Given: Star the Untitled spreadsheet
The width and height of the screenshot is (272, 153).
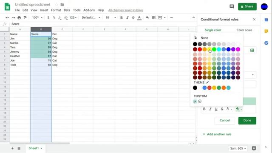Looking at the screenshot, I should [x=57, y=5].
